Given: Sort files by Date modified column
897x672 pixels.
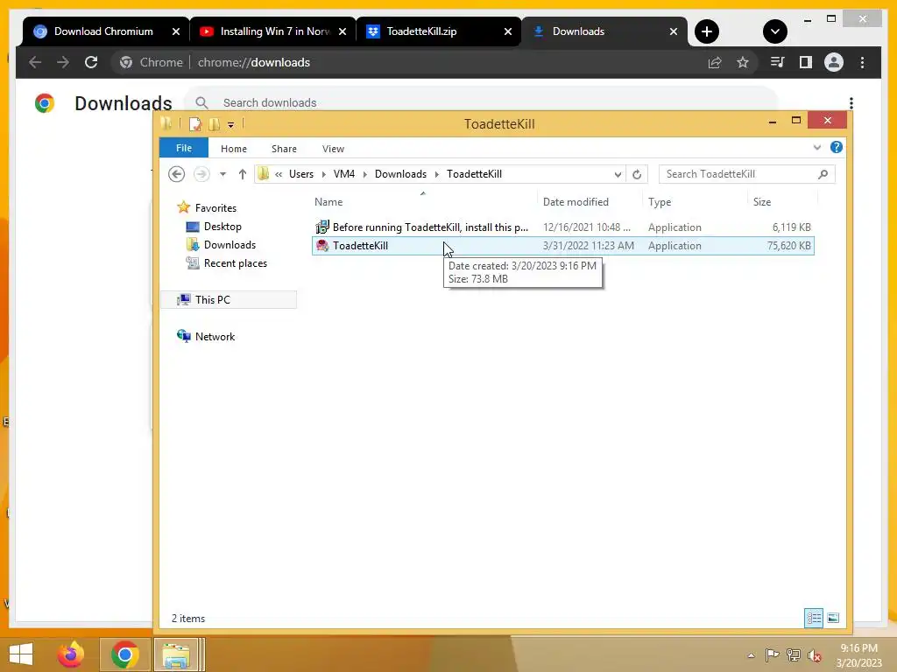Looking at the screenshot, I should 576,202.
